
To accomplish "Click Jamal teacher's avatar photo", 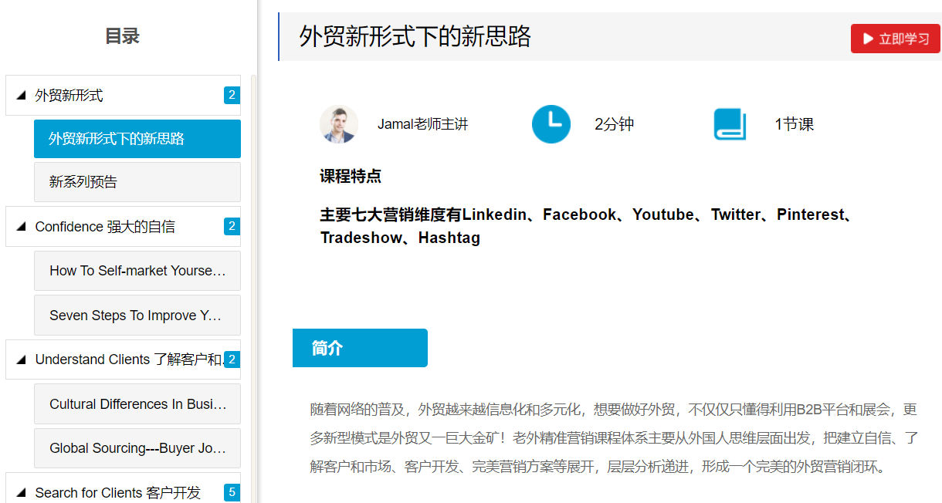I will coord(339,124).
